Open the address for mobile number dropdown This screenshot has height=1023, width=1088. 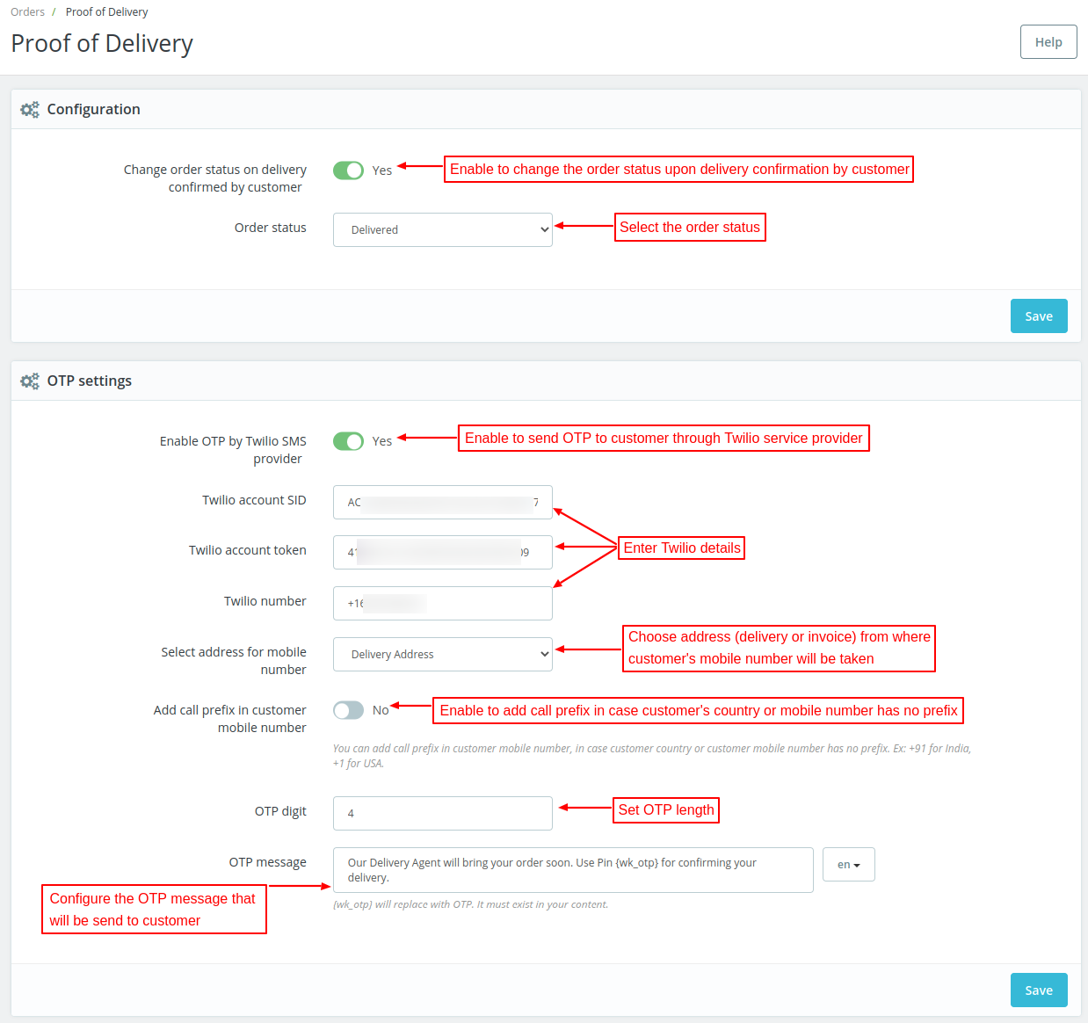point(442,654)
